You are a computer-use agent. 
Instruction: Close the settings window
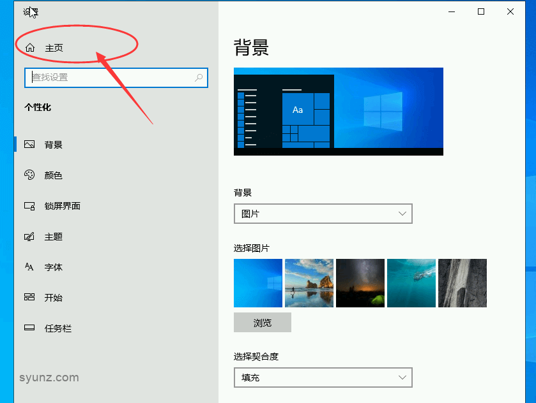[x=510, y=11]
